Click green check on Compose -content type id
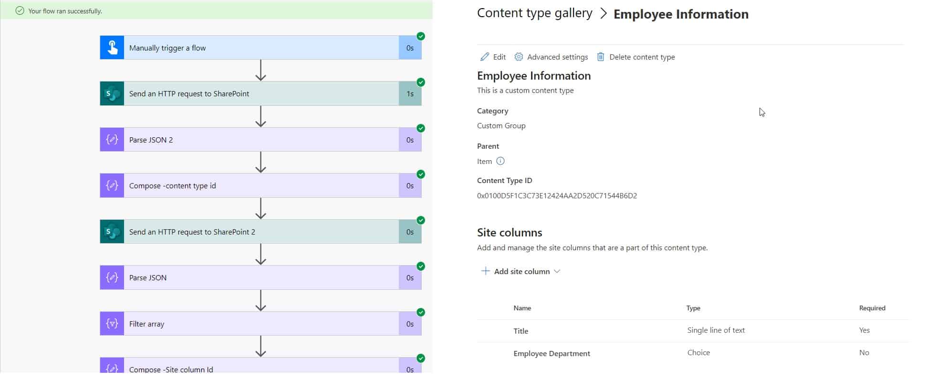 coord(421,174)
